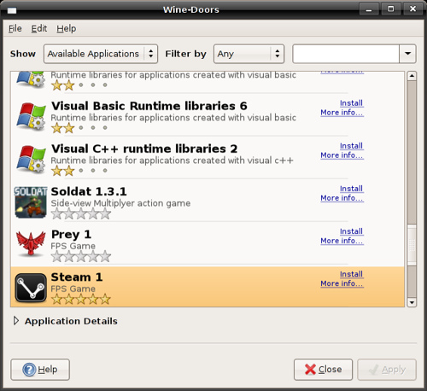Click the scrollbar down arrow
Image resolution: width=427 pixels, height=391 pixels.
412,302
